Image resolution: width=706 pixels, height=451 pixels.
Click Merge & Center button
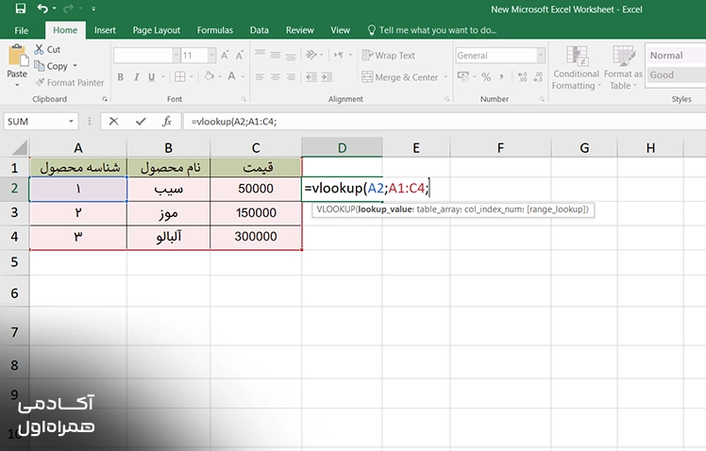400,77
